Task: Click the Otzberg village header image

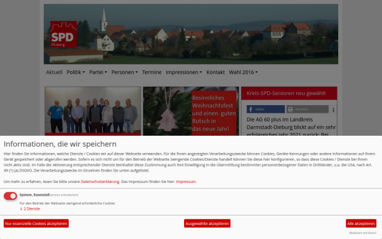Action: coord(191,34)
